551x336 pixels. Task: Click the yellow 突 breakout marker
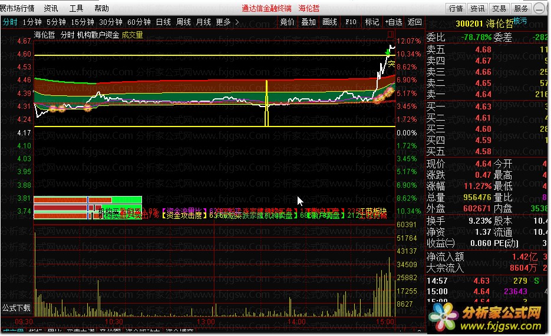tap(391, 64)
